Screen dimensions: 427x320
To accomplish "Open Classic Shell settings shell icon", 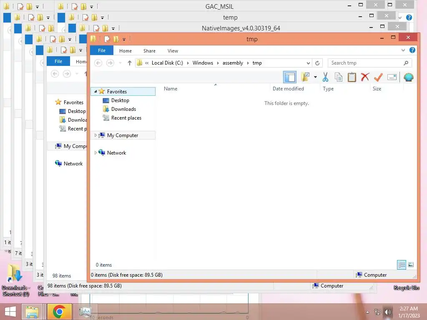I will (x=409, y=77).
